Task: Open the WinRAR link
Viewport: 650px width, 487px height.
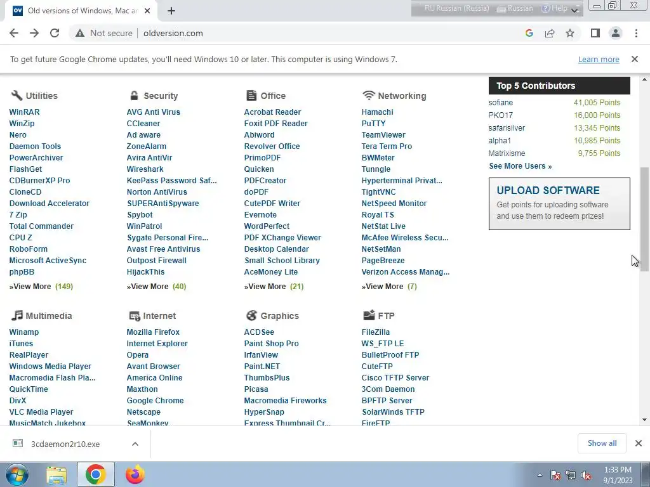Action: tap(25, 112)
